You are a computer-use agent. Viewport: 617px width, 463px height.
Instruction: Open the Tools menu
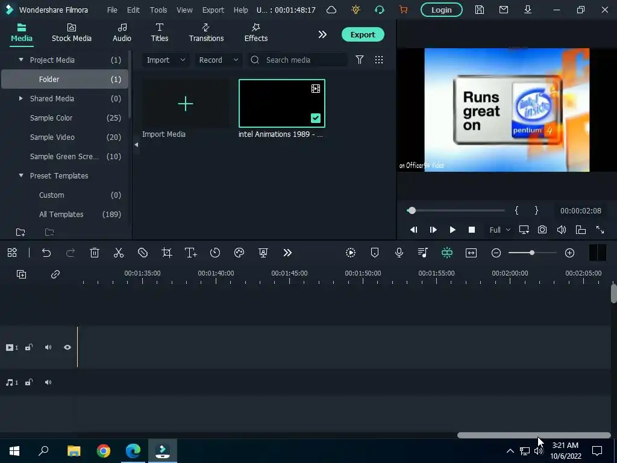(x=158, y=10)
